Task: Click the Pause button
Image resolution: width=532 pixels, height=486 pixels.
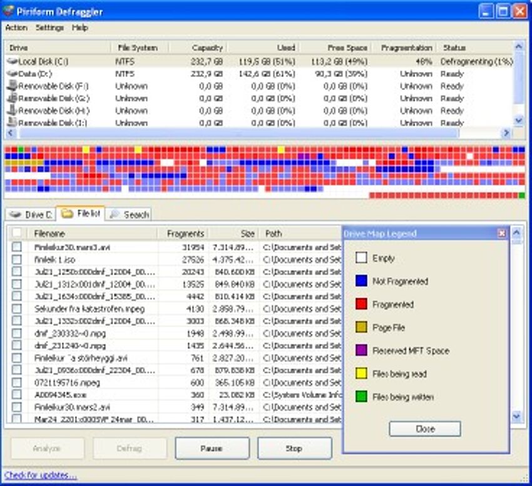Action: pos(212,448)
